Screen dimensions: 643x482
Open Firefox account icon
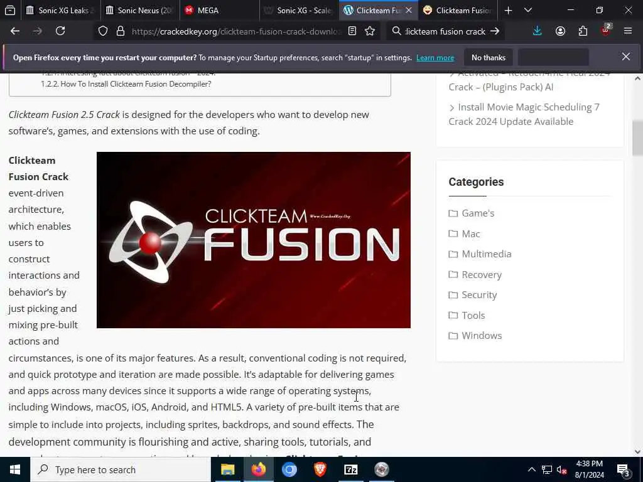(x=560, y=31)
